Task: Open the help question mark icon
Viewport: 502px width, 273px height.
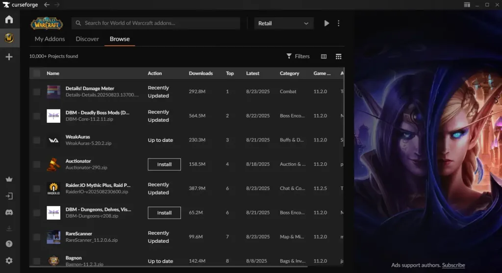Action: 9,244
